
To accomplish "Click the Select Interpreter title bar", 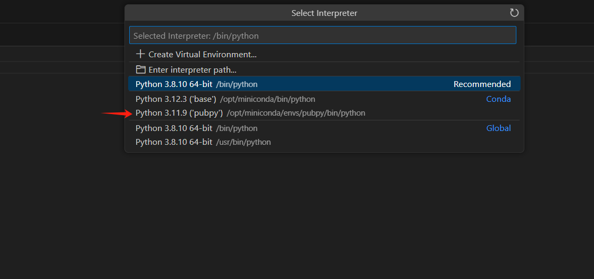I will click(324, 13).
